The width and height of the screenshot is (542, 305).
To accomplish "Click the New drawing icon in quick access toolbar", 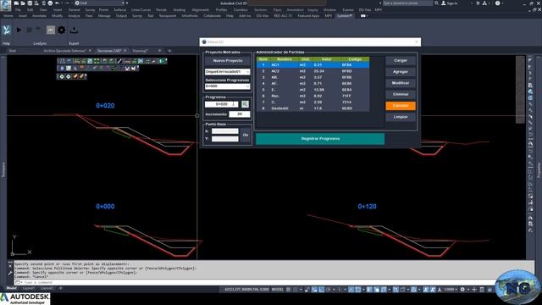I will pos(16,3).
